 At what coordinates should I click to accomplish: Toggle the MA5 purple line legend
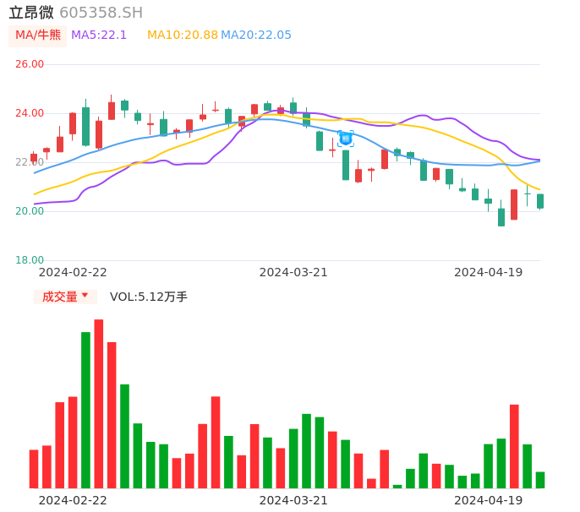tap(99, 35)
